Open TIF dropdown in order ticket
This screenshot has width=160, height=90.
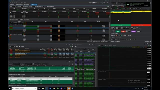[123, 29]
